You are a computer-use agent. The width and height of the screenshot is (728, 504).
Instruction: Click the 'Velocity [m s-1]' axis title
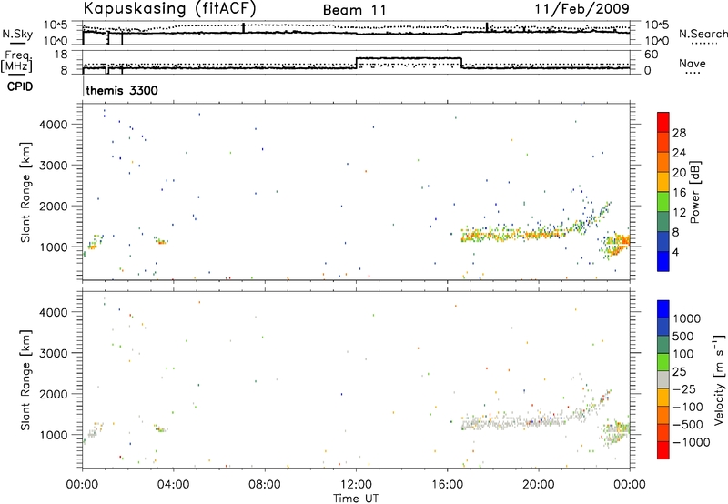pyautogui.click(x=719, y=379)
